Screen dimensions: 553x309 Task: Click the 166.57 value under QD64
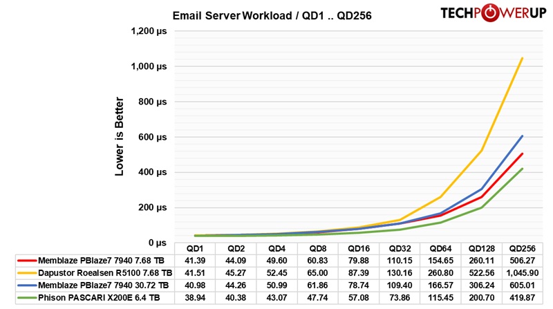point(440,284)
